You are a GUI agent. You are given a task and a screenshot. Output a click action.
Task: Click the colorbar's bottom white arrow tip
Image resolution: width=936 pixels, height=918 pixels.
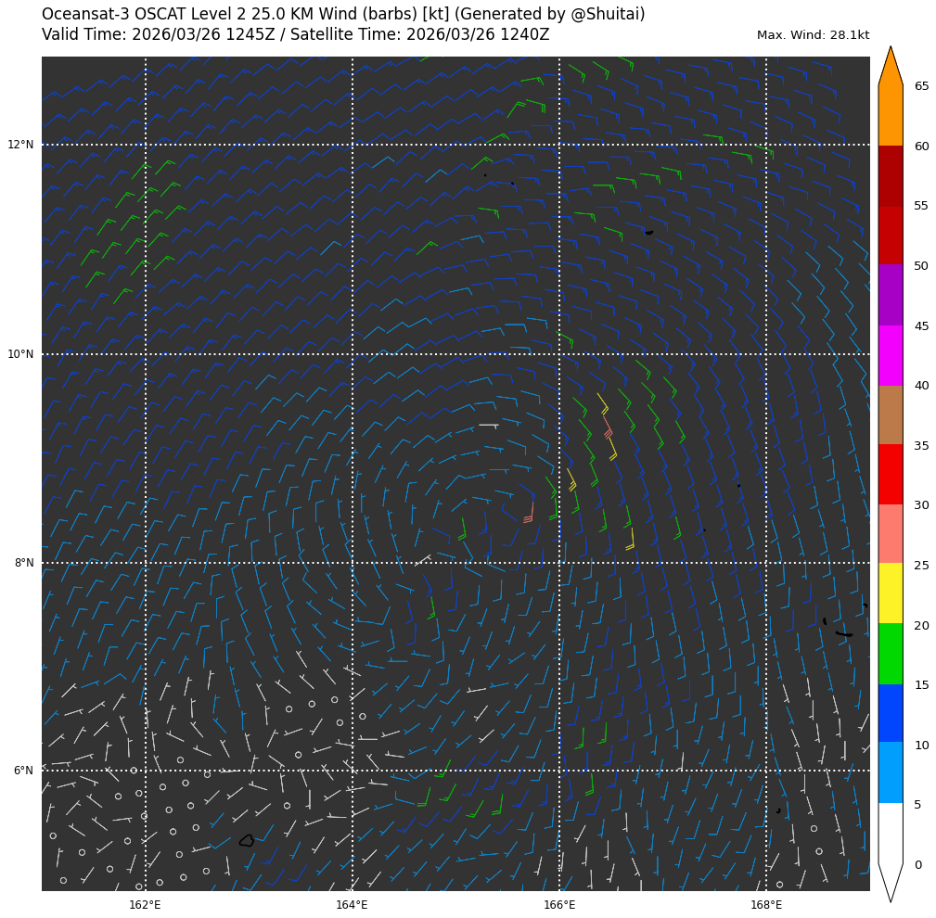click(x=891, y=897)
